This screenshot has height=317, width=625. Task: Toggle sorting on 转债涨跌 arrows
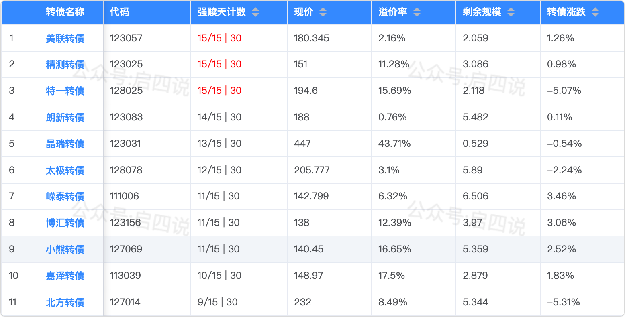click(595, 12)
